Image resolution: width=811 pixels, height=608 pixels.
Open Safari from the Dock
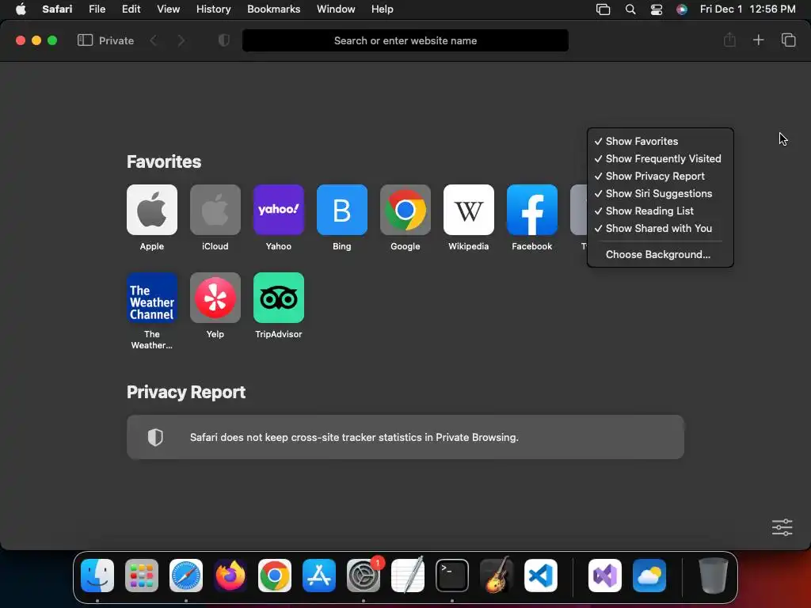pyautogui.click(x=186, y=576)
